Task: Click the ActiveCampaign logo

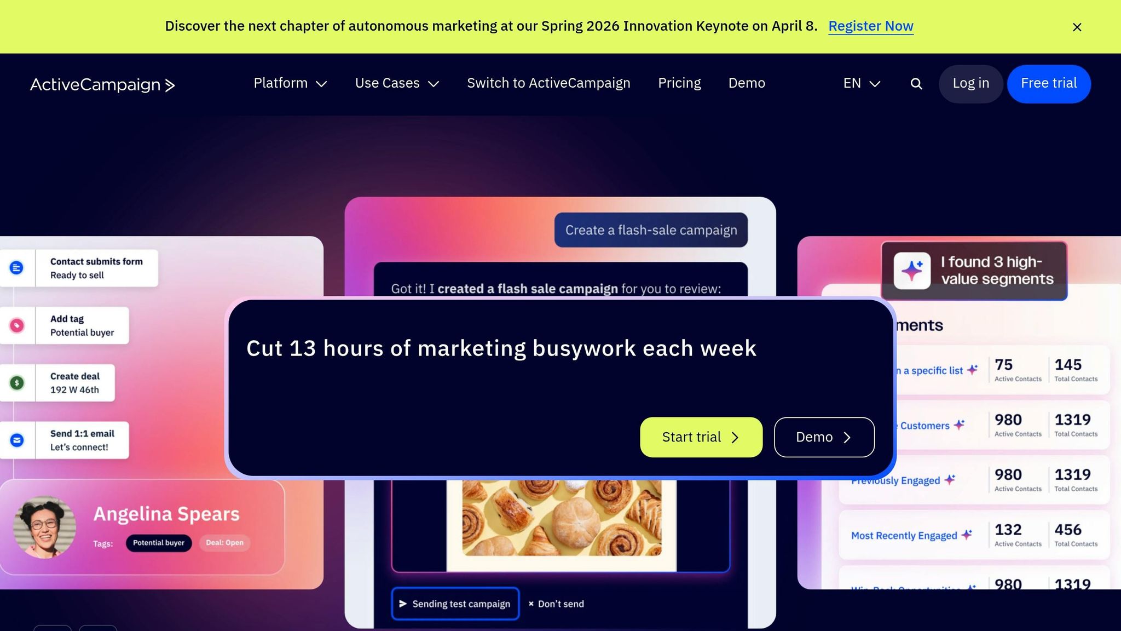Action: [102, 84]
